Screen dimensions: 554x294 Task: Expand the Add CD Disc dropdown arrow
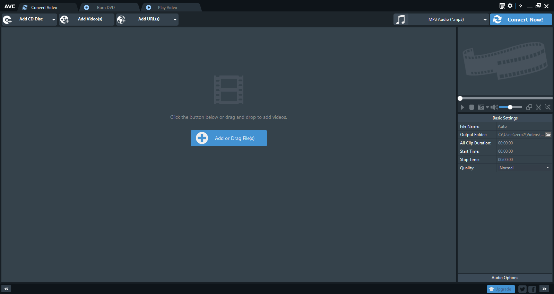click(x=54, y=19)
